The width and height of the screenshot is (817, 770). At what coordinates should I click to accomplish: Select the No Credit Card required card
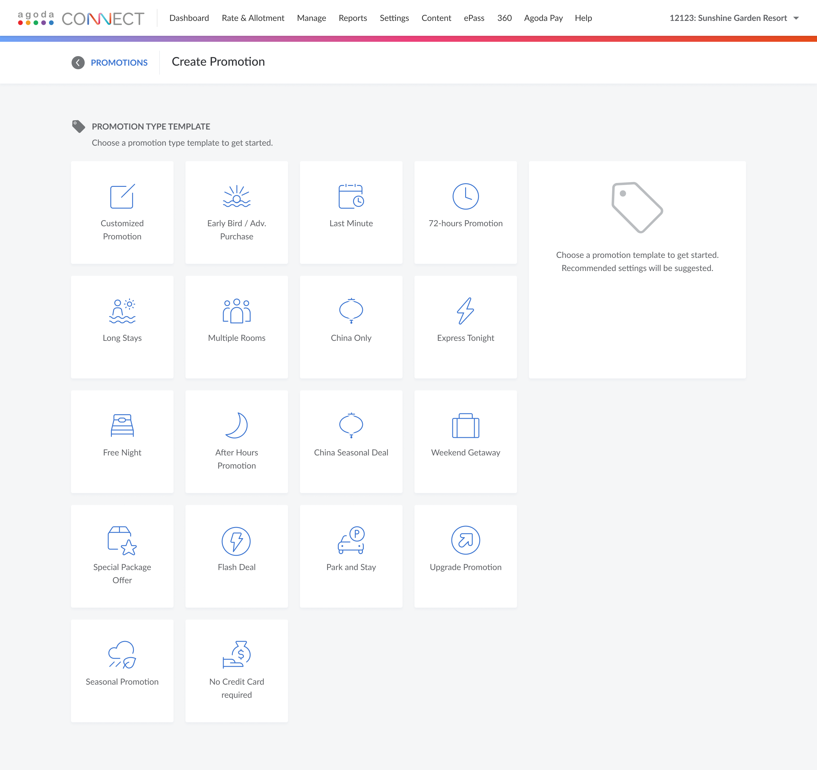tap(236, 670)
